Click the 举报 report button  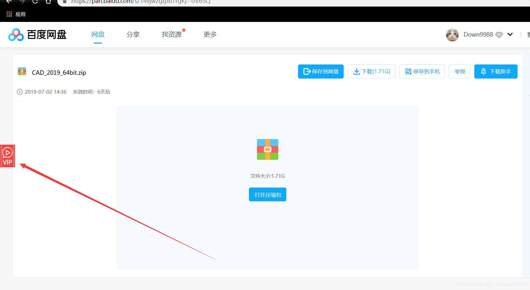pos(460,71)
